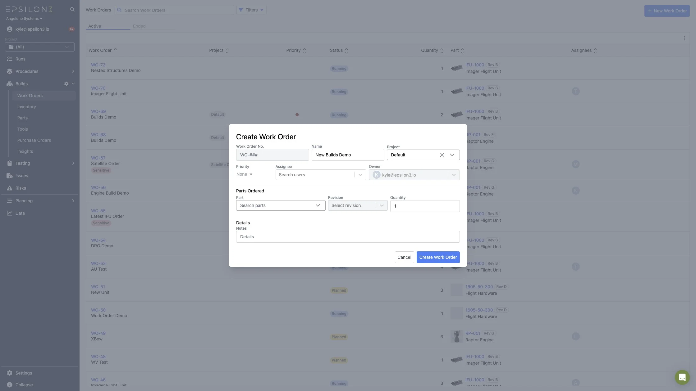
Task: Clear the Default project selection X
Action: (442, 155)
